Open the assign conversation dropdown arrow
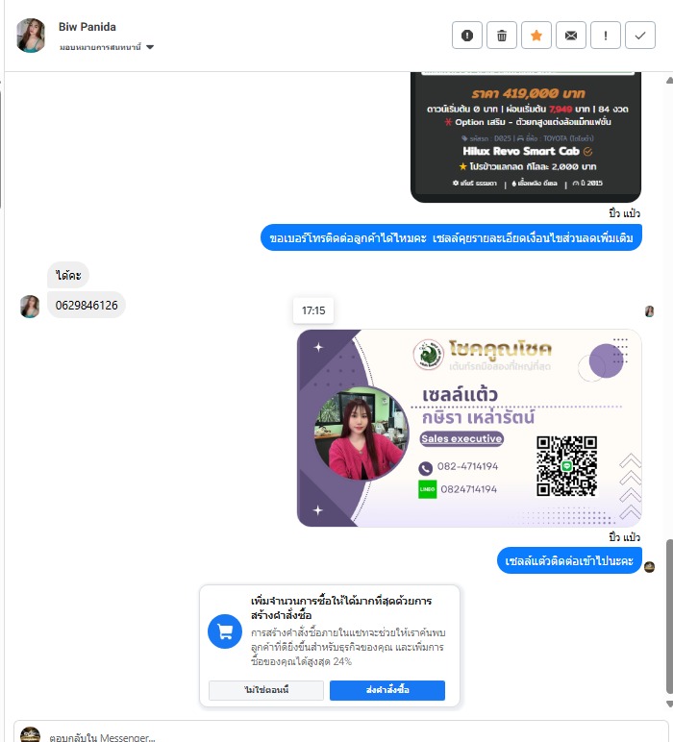Image resolution: width=673 pixels, height=742 pixels. coord(150,47)
